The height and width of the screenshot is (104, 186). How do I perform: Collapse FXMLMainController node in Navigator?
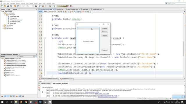point(1,58)
